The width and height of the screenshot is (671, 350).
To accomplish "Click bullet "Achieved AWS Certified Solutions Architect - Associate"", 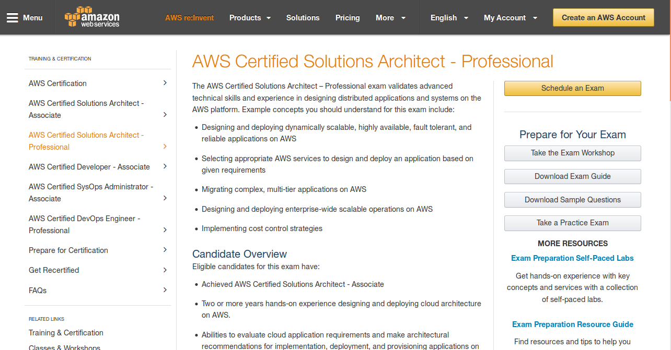I will (293, 284).
